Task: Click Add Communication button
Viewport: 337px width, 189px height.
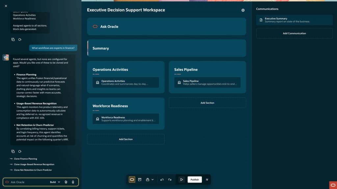Action: [x=294, y=33]
